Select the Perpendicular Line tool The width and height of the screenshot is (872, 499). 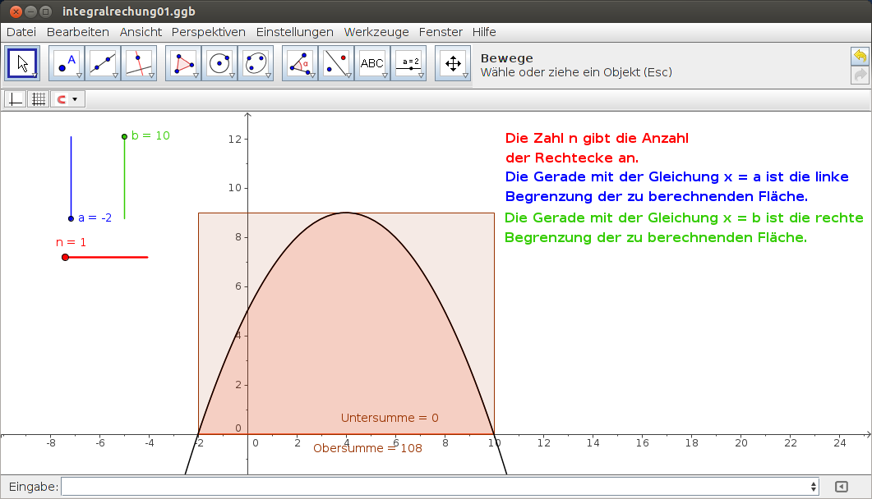tap(139, 63)
